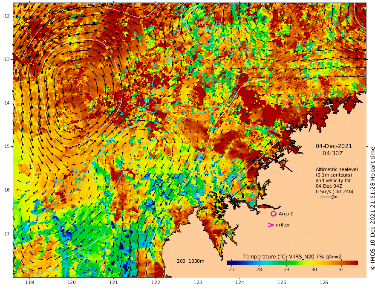This screenshot has width=375, height=290.
Task: Click longitude axis label 123
Action: pos(198,282)
